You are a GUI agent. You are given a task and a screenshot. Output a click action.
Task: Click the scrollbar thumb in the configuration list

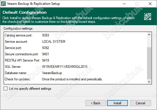149,63
